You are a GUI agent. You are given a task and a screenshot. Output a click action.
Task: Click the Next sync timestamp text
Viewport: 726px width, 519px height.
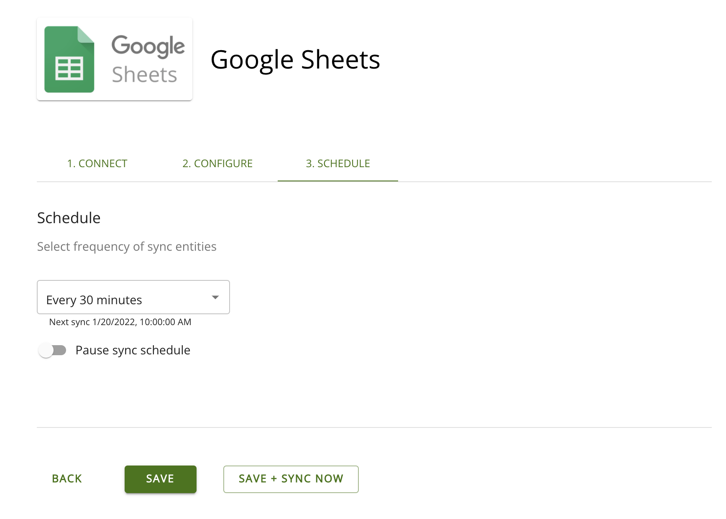tap(120, 322)
